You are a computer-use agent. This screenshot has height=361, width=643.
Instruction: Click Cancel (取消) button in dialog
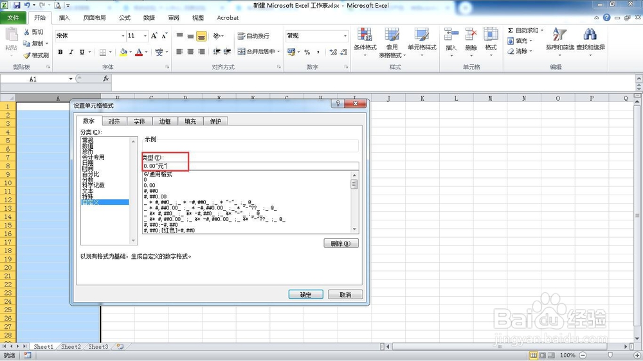pyautogui.click(x=345, y=295)
